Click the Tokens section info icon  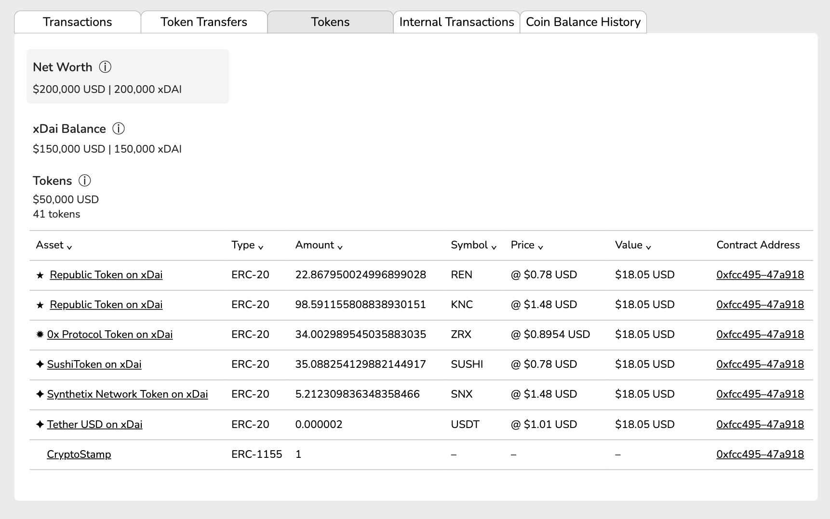[x=85, y=181]
